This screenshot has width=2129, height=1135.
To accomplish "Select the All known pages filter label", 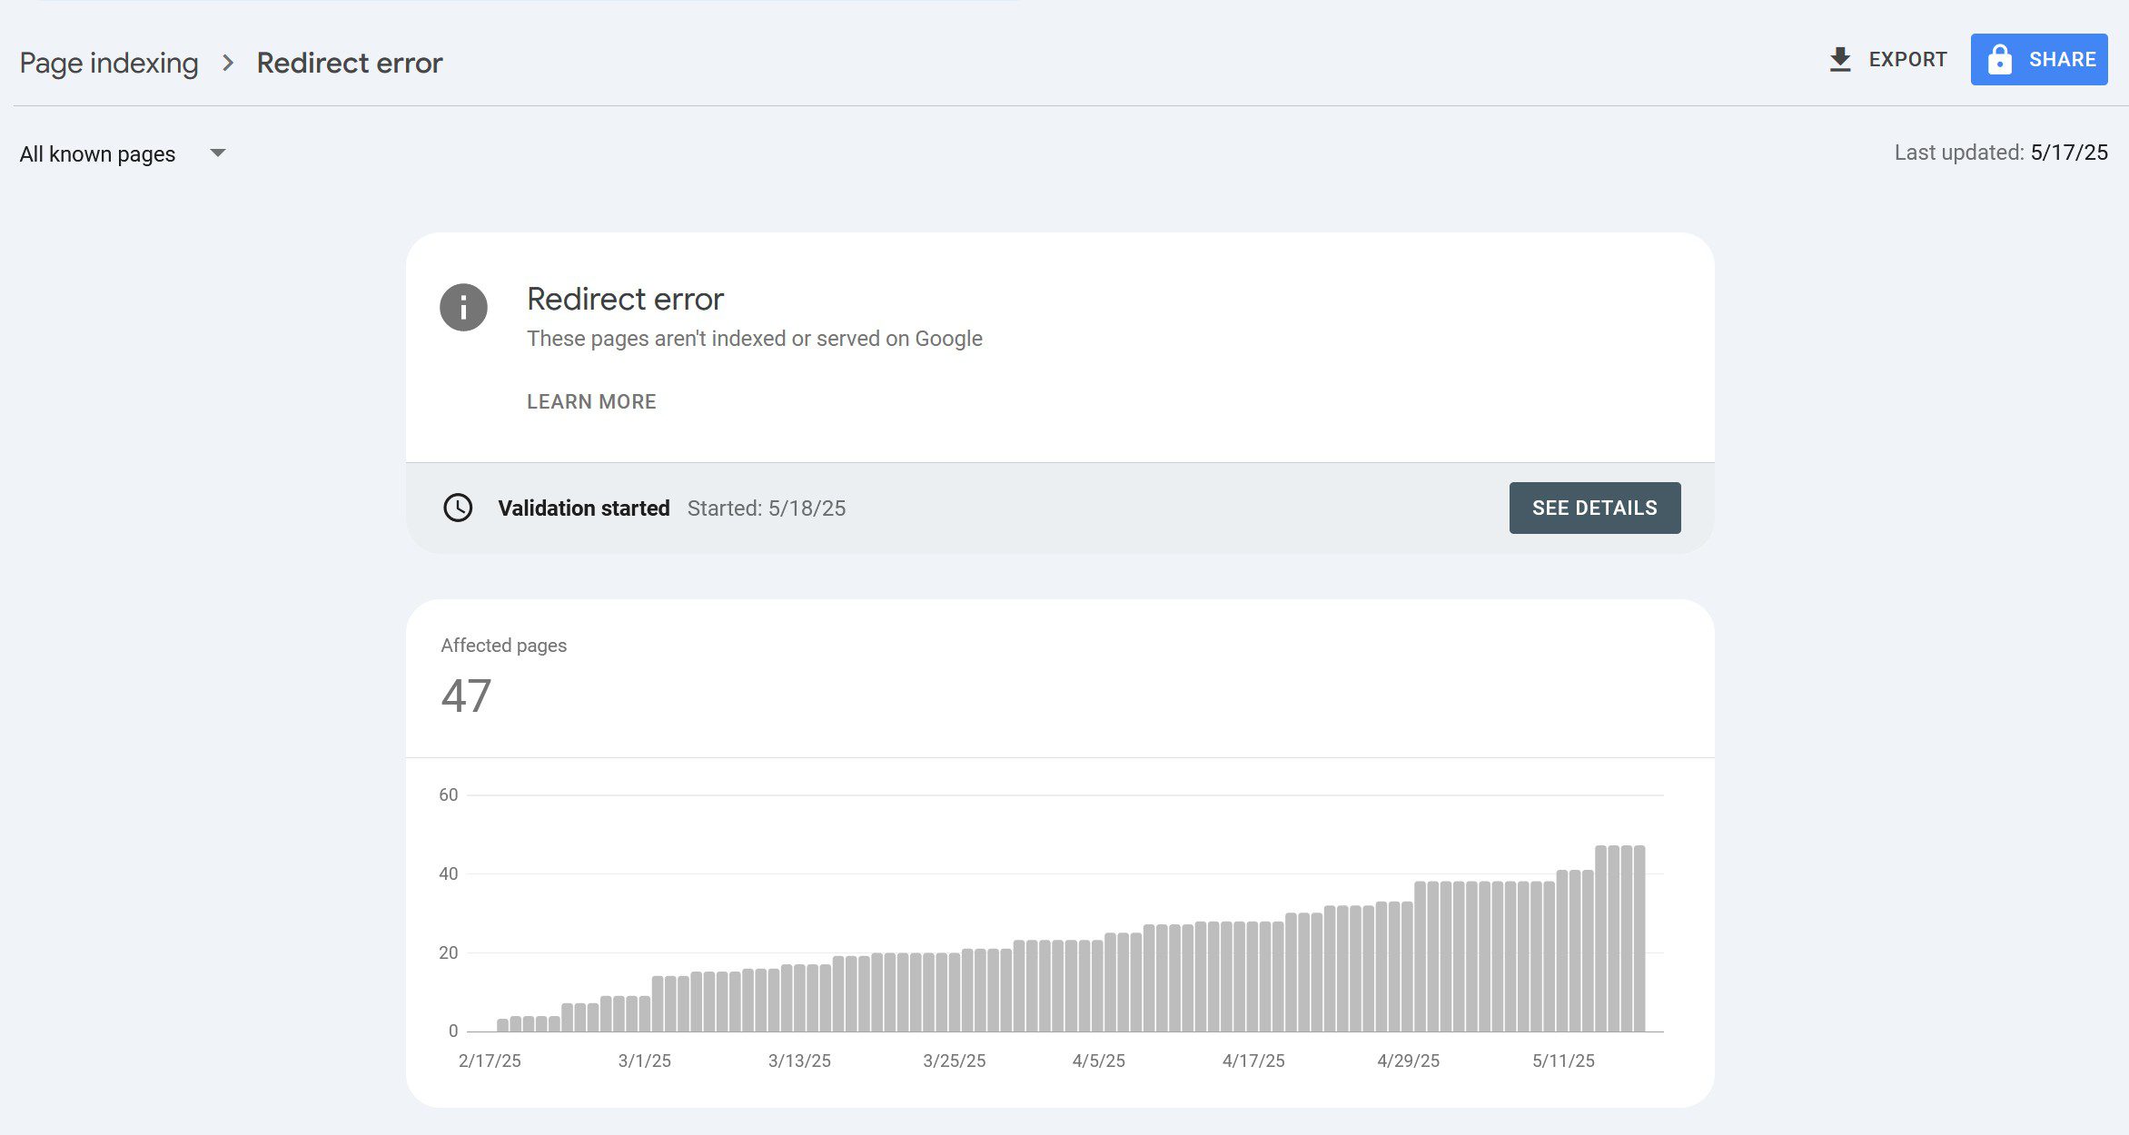I will pyautogui.click(x=97, y=154).
